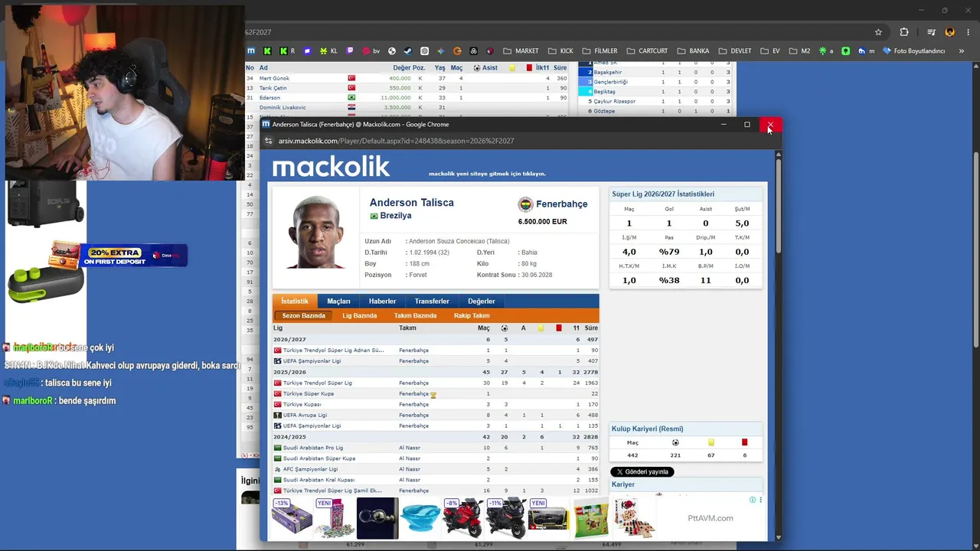Open the EV bookmark folder
980x551 pixels.
pos(770,51)
